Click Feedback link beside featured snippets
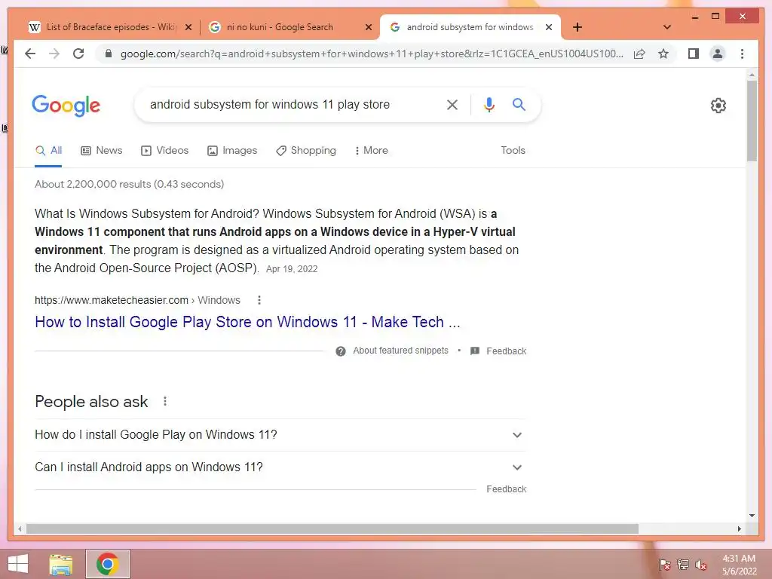Screen dimensions: 772x579 pyautogui.click(x=506, y=351)
